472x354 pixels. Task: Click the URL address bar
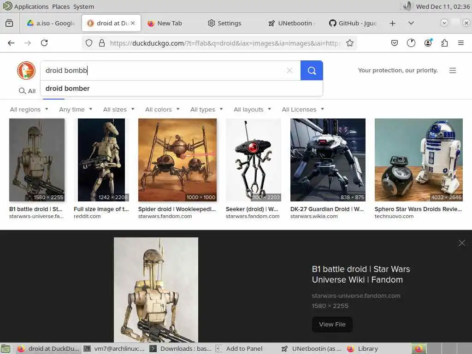pyautogui.click(x=224, y=43)
